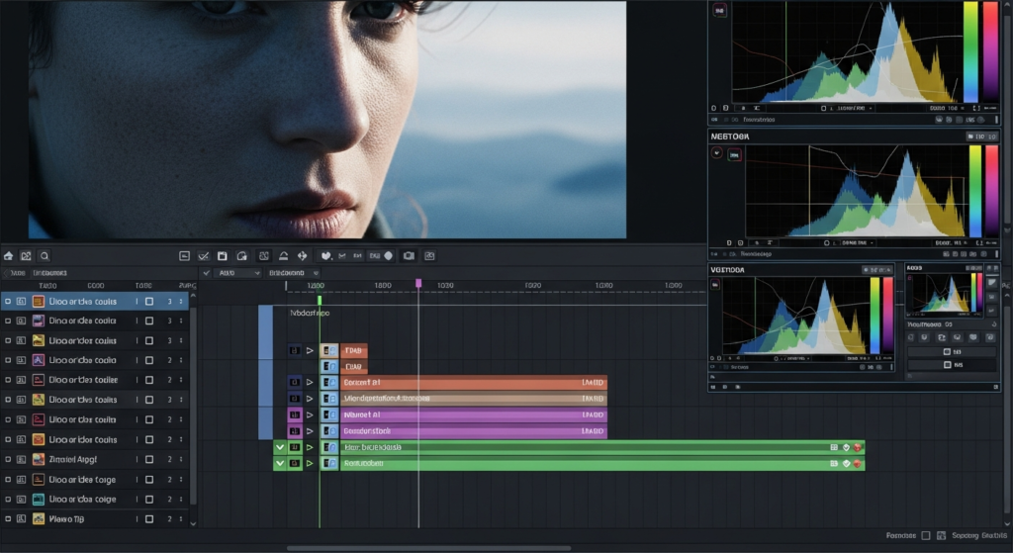Click the red gem icon on bottom green clip

click(858, 463)
